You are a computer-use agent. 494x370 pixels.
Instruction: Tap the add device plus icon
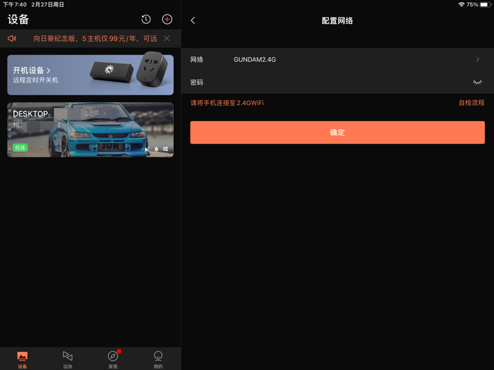coord(167,19)
